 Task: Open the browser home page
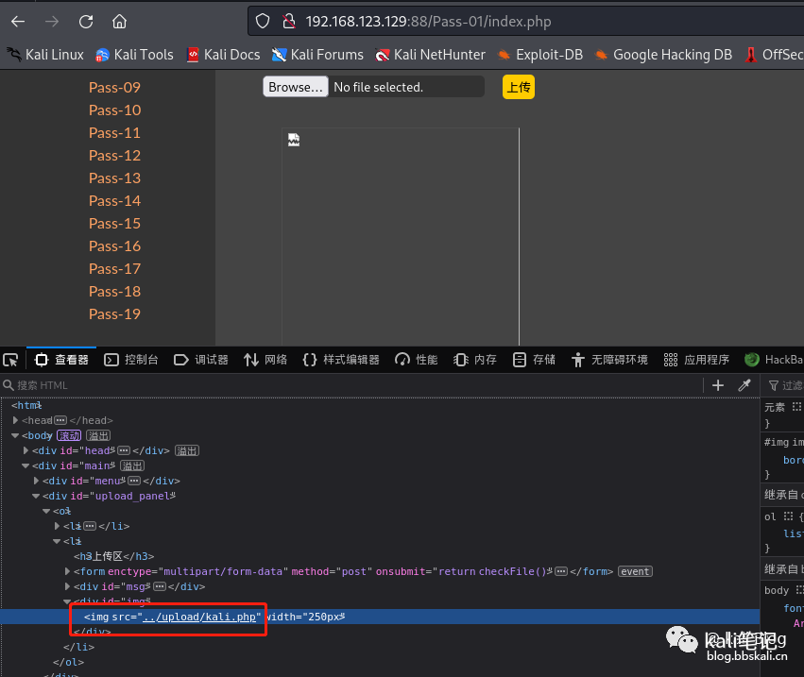point(119,22)
